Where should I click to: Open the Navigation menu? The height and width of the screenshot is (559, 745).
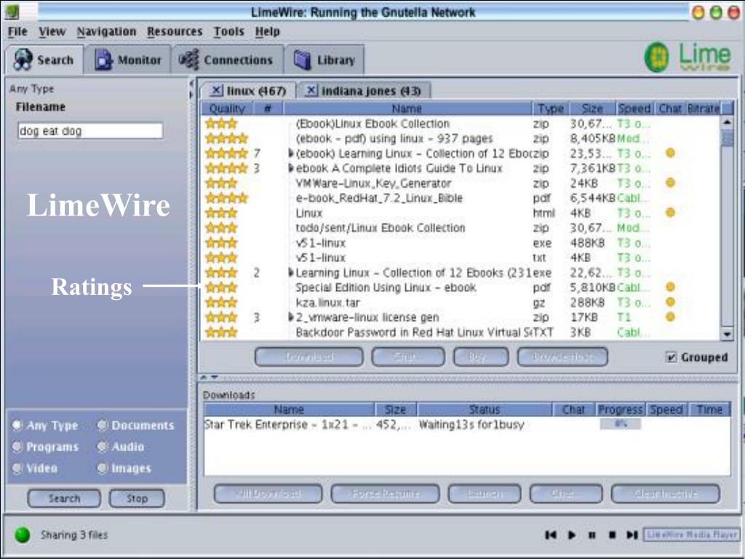pos(106,31)
